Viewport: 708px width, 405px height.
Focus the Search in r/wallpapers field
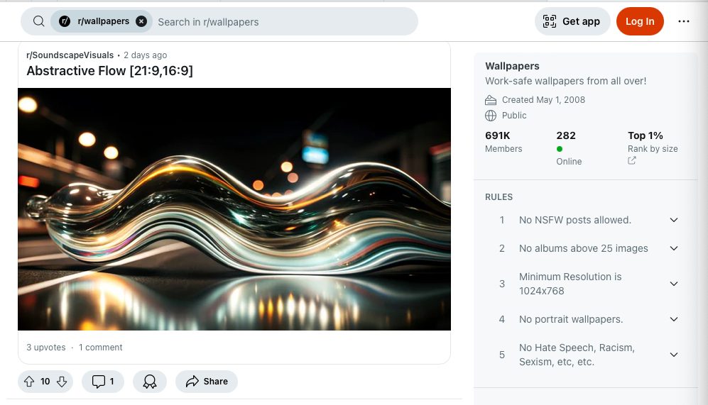point(285,22)
